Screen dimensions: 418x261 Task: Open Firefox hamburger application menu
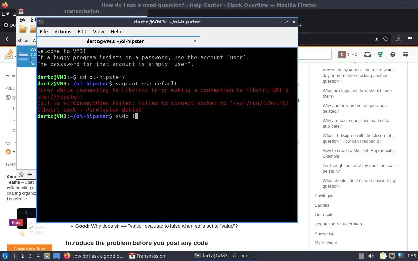(410, 39)
